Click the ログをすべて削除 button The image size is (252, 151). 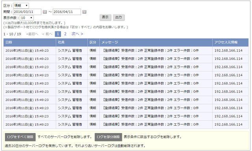pos(20,137)
